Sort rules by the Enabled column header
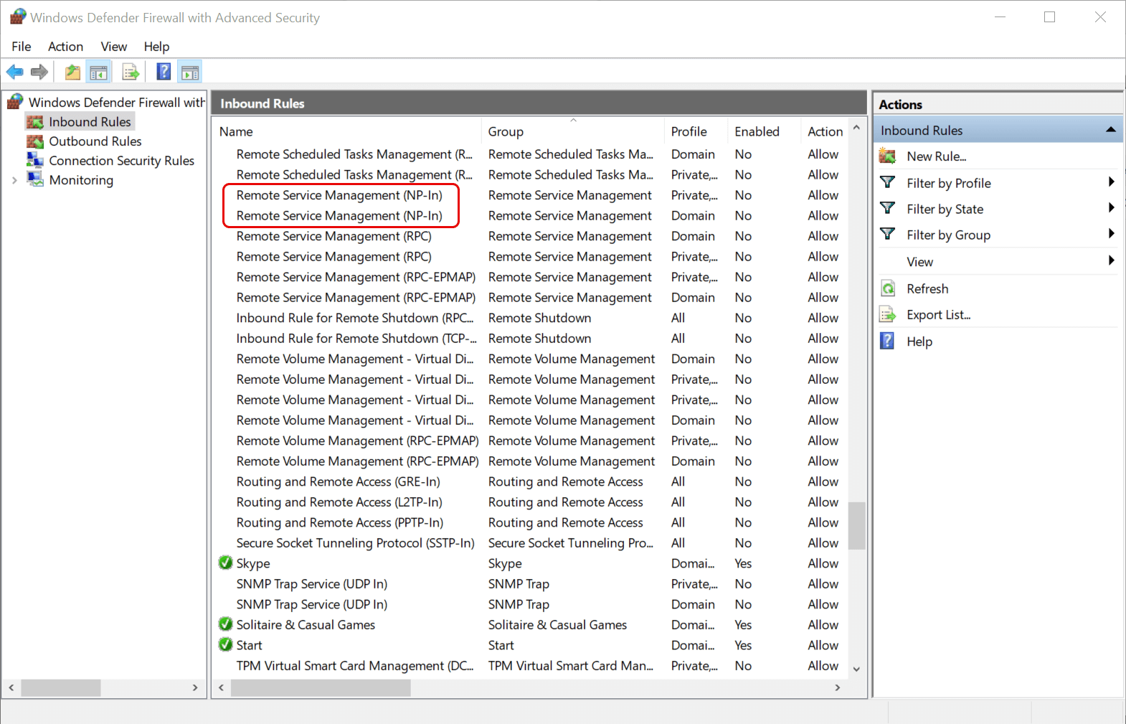1126x724 pixels. click(x=757, y=131)
